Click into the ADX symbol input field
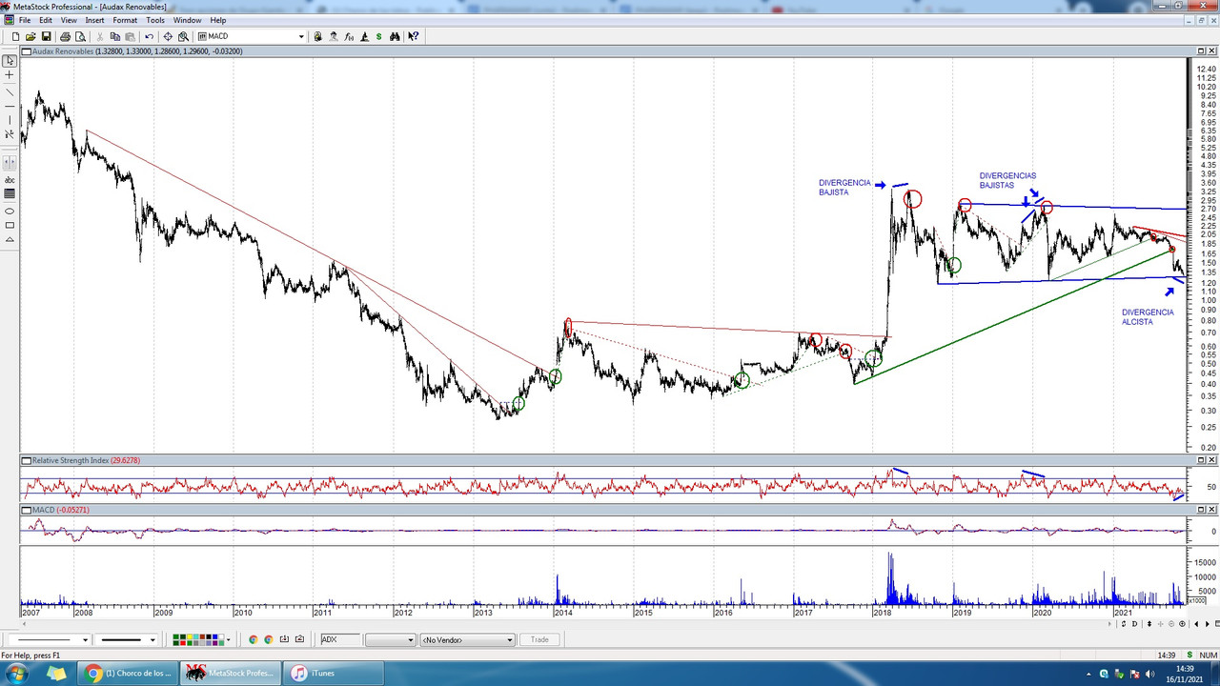The height and width of the screenshot is (686, 1220). pos(340,639)
